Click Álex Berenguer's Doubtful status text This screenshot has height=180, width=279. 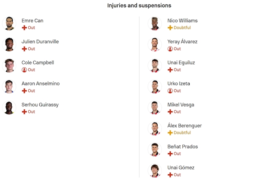(182, 133)
